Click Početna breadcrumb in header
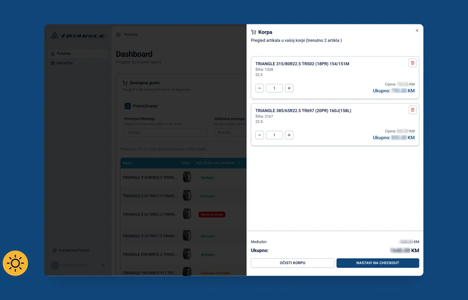This screenshot has width=468, height=300. (x=131, y=34)
